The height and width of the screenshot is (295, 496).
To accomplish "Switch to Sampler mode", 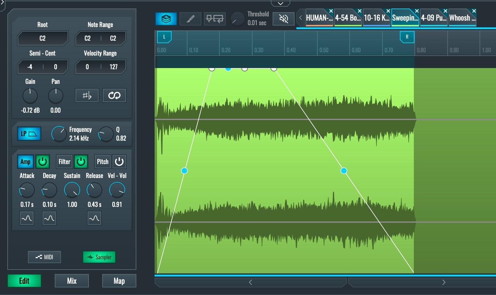I will pos(99,257).
